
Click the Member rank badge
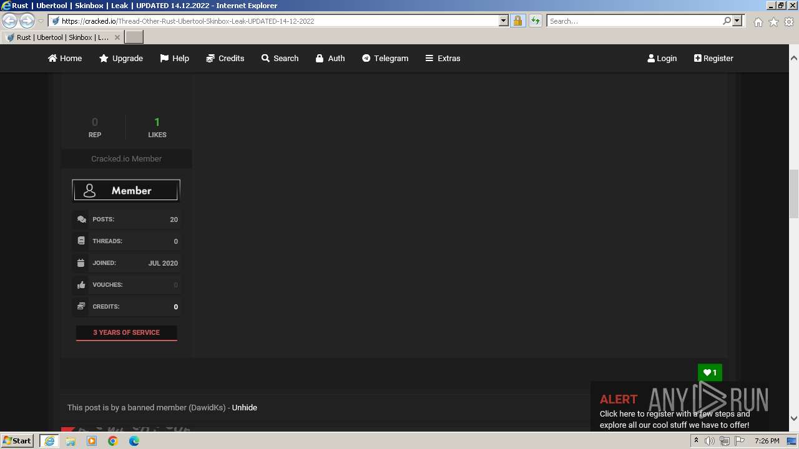tap(126, 190)
